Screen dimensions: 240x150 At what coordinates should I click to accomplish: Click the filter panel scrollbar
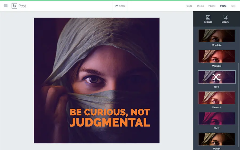point(238,106)
